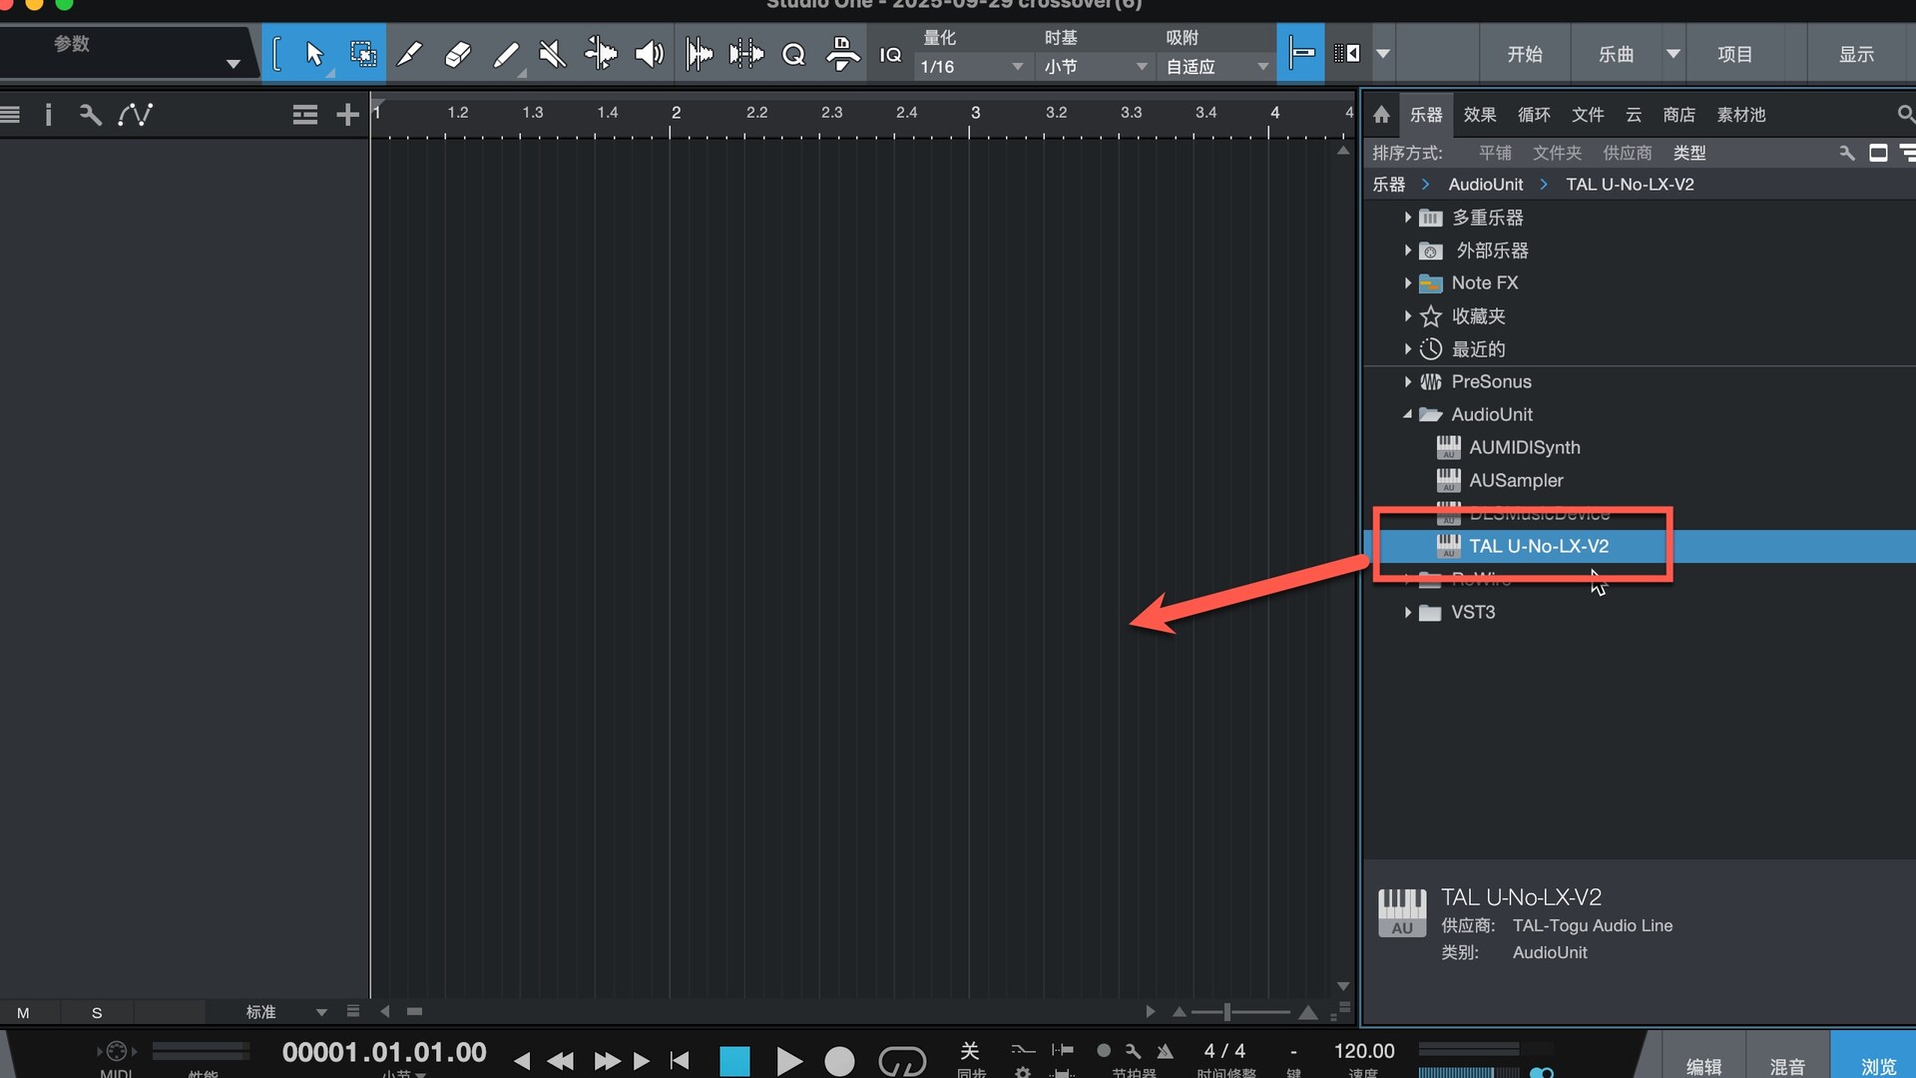Open the 混音 mix view button

click(x=1786, y=1066)
